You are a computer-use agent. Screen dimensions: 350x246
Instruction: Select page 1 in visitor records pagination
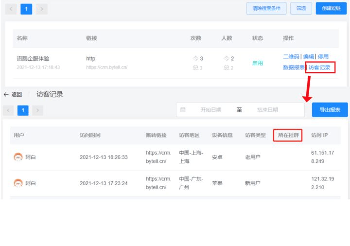coord(23,110)
